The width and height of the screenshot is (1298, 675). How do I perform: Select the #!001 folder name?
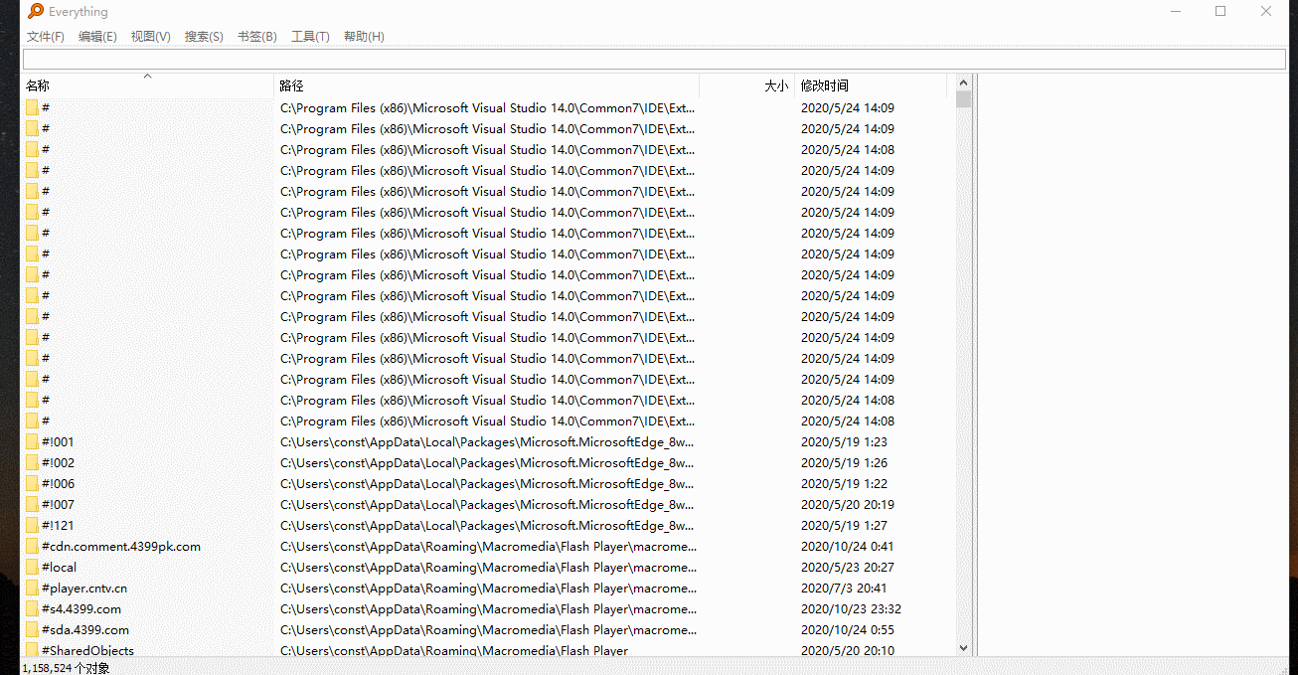click(x=58, y=442)
